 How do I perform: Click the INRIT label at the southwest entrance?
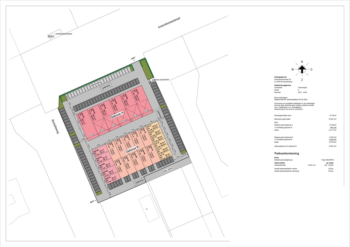click(93, 202)
